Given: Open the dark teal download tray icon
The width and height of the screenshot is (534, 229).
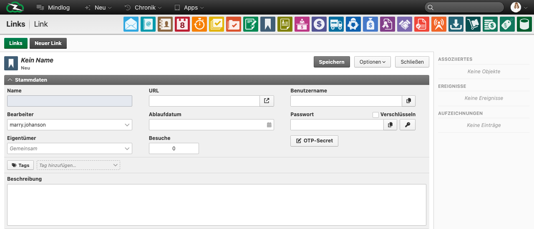Looking at the screenshot, I should [x=456, y=24].
